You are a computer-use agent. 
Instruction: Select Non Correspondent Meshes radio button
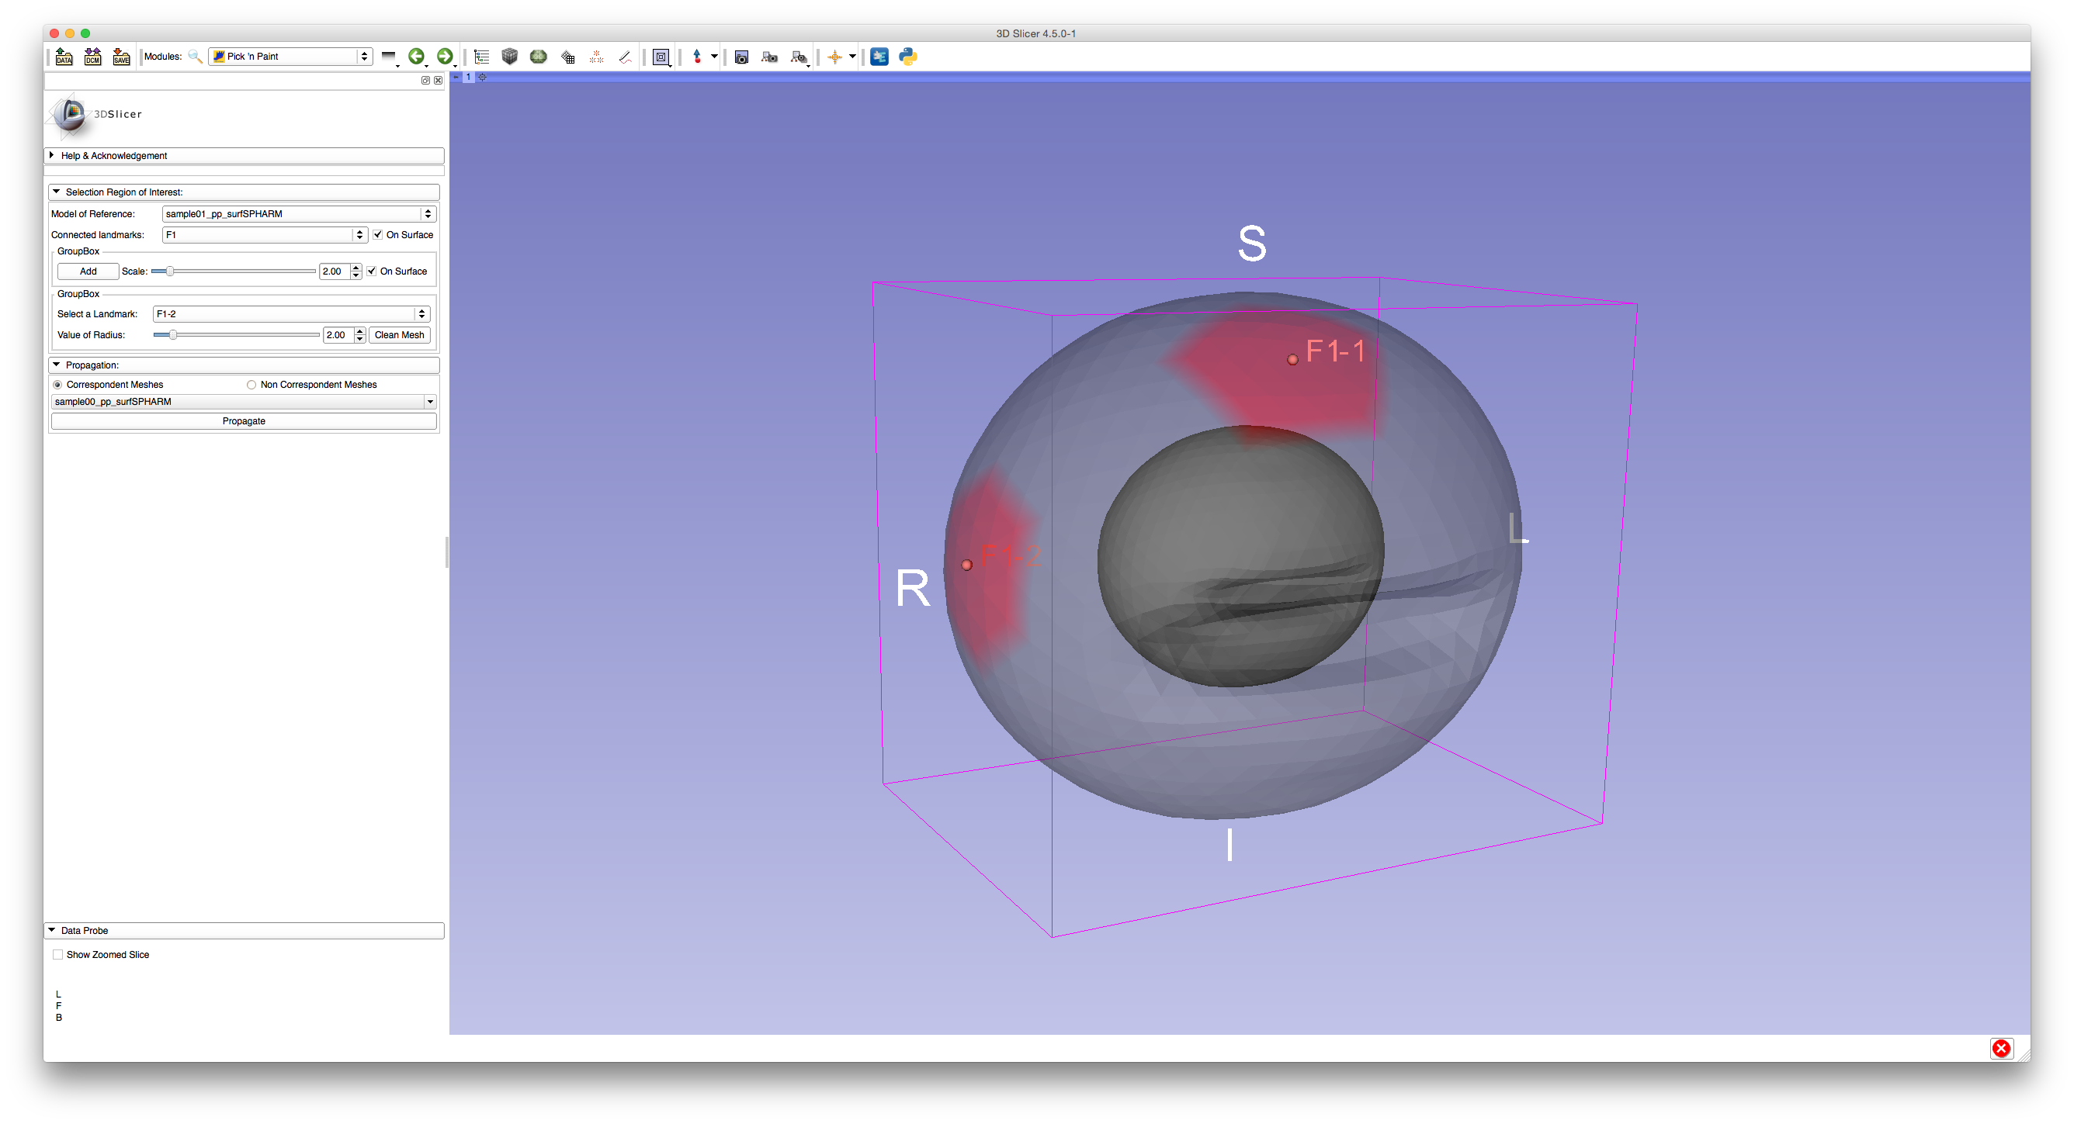point(252,385)
